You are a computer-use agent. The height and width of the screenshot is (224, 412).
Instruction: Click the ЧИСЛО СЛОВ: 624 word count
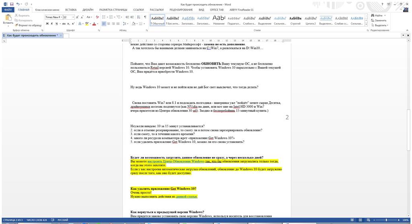click(37, 220)
